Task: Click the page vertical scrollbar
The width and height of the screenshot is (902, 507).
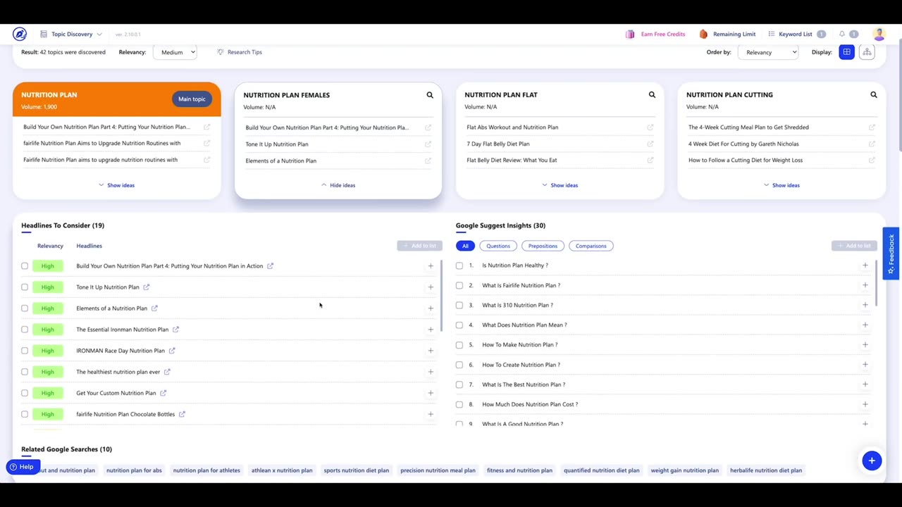Action: point(900,95)
